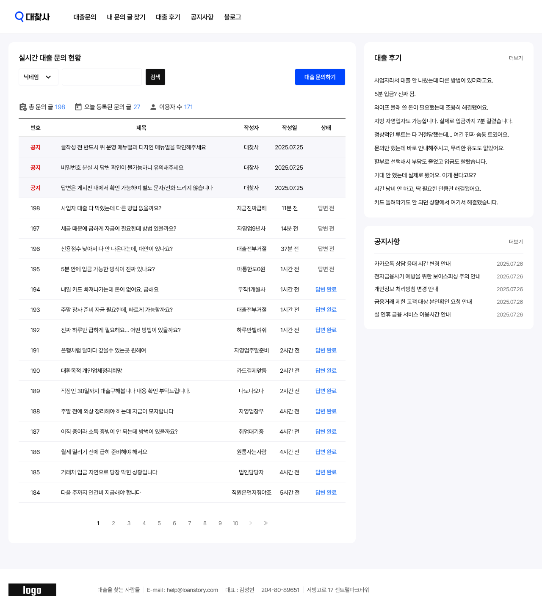Open the 블로그 menu item
Image resolution: width=542 pixels, height=611 pixels.
[232, 17]
